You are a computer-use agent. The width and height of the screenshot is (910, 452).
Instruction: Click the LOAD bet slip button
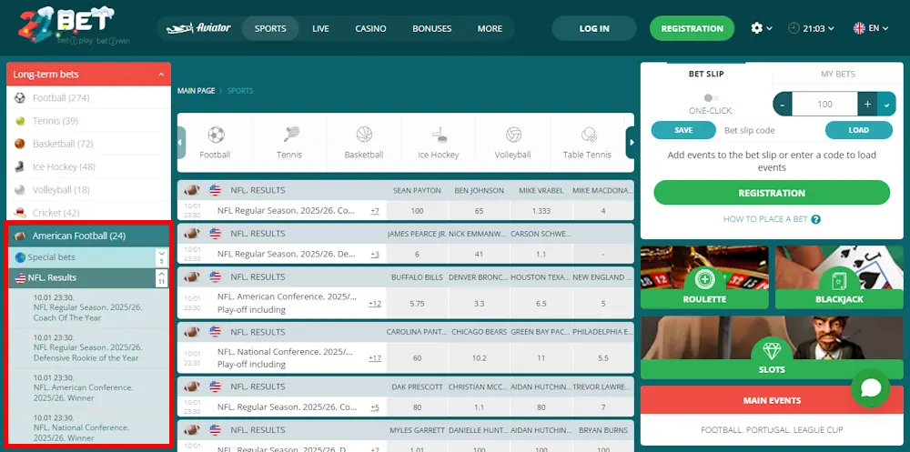(x=859, y=130)
